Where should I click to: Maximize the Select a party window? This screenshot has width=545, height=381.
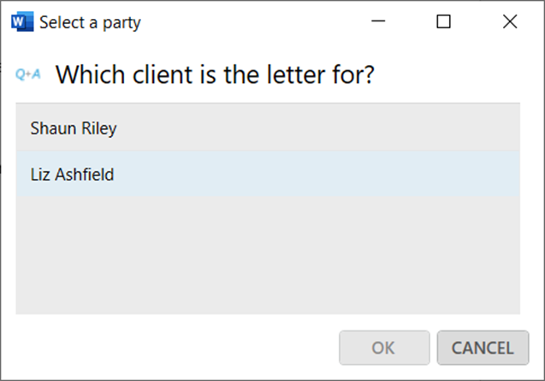point(443,21)
